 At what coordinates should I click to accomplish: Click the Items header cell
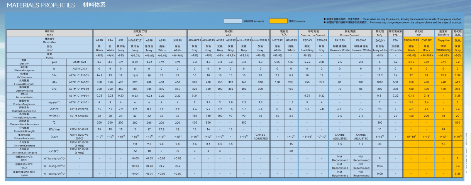click(x=49, y=33)
